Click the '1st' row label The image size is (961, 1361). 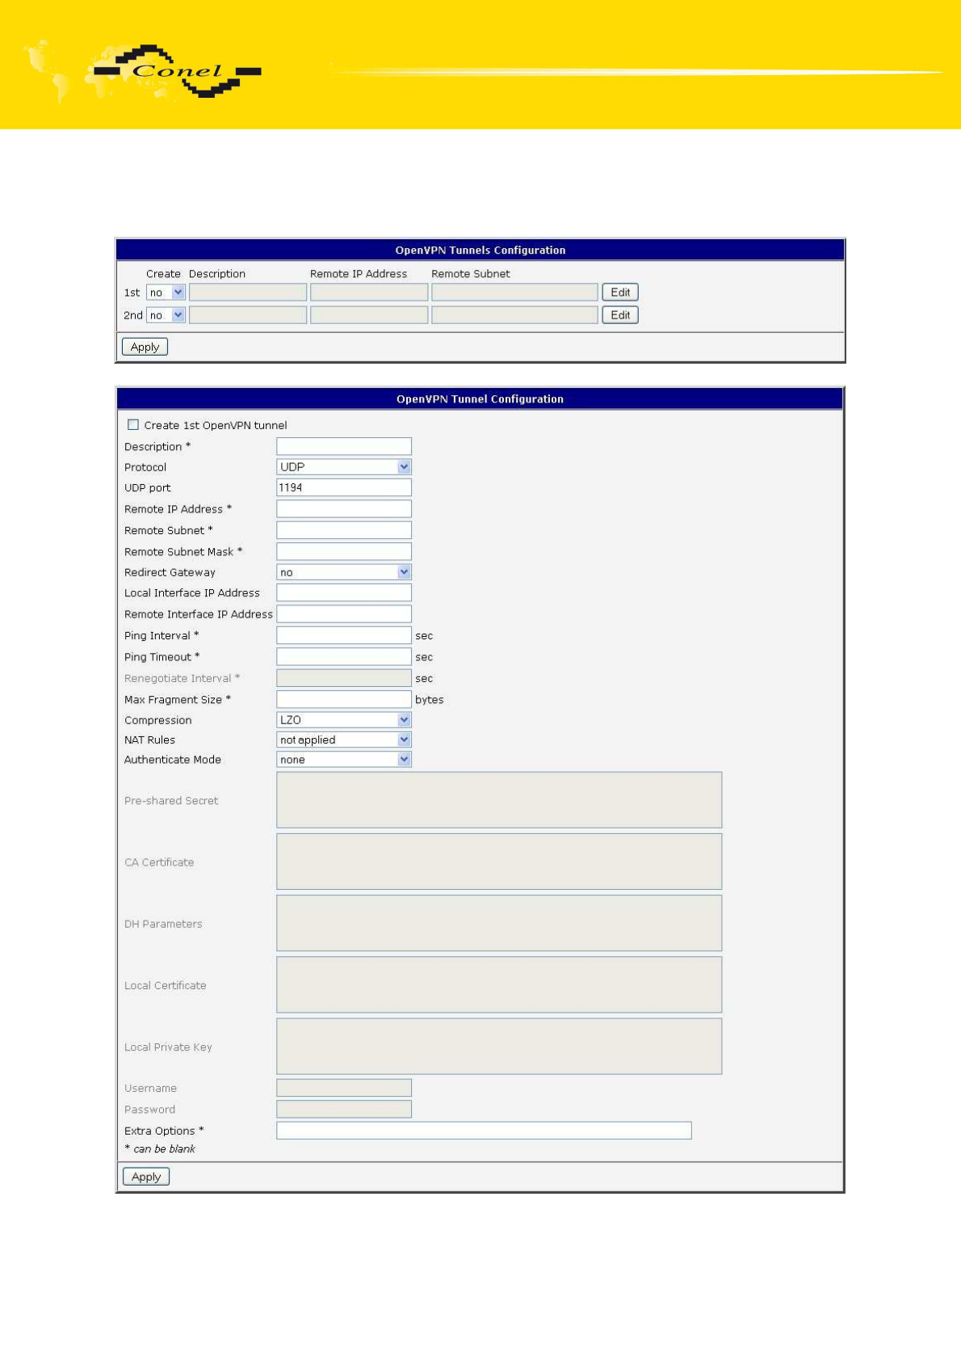coord(132,293)
